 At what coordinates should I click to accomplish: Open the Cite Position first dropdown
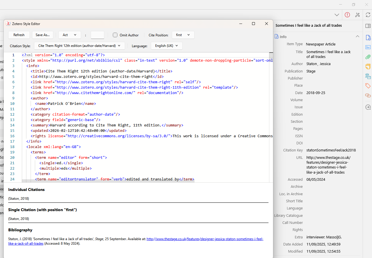[183, 35]
